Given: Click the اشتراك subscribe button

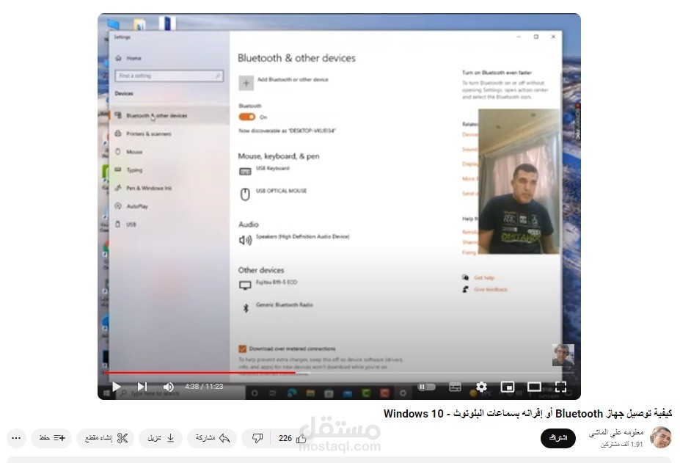Looking at the screenshot, I should click(557, 438).
